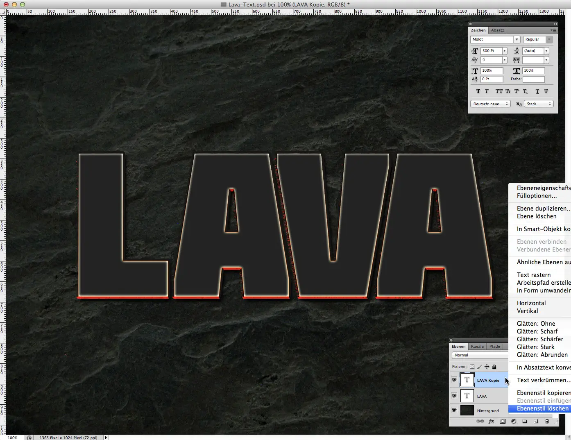Toggle visibility of LAVA Kopie layer
Screen dimensions: 571x440
click(454, 380)
